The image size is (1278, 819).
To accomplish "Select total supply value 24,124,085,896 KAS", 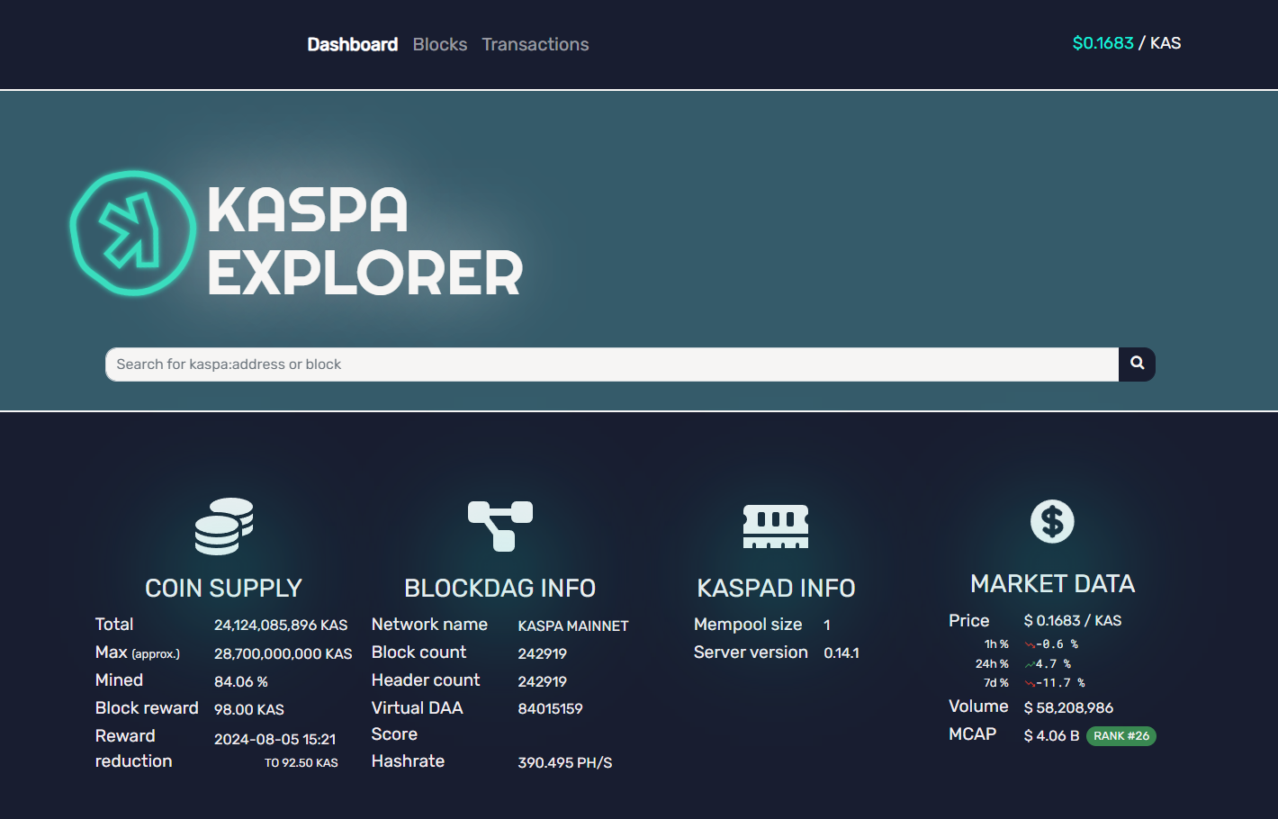I will point(281,625).
